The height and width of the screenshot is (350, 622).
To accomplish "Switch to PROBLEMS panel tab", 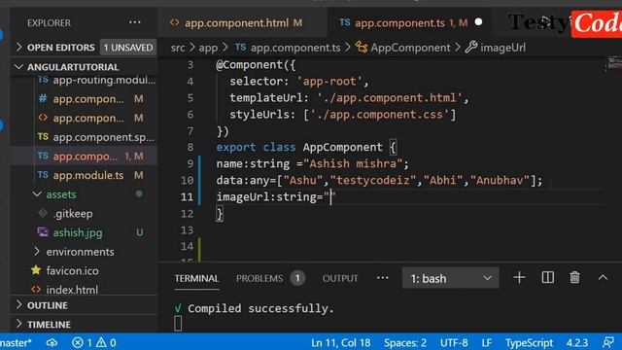I will [259, 279].
